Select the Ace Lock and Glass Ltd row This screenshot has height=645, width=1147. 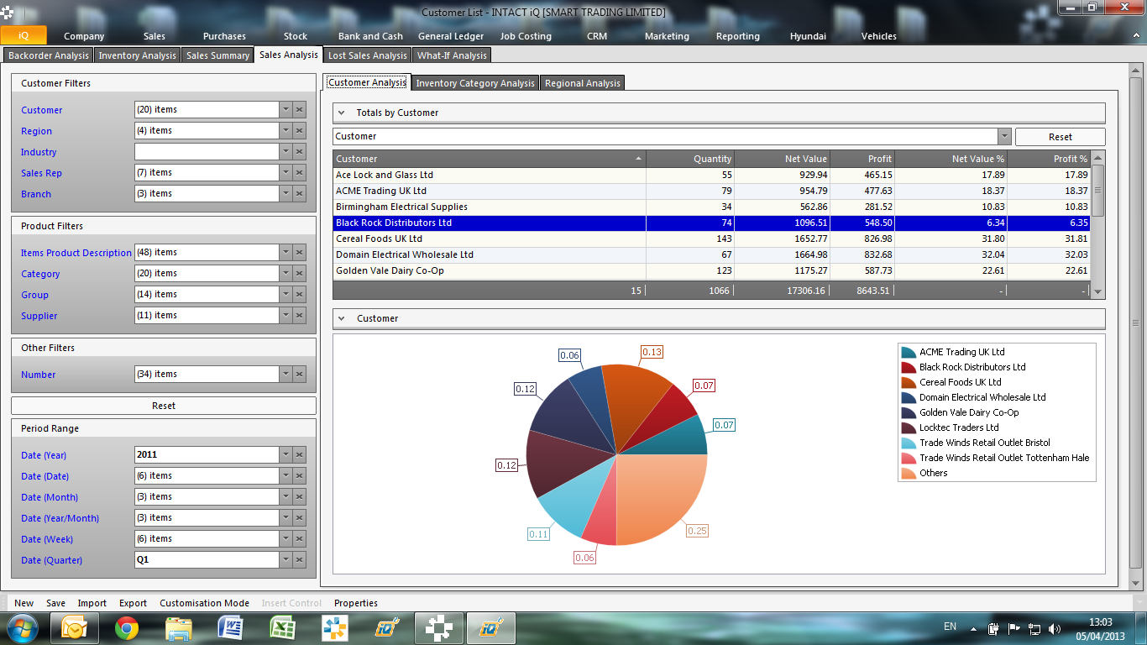[712, 176]
